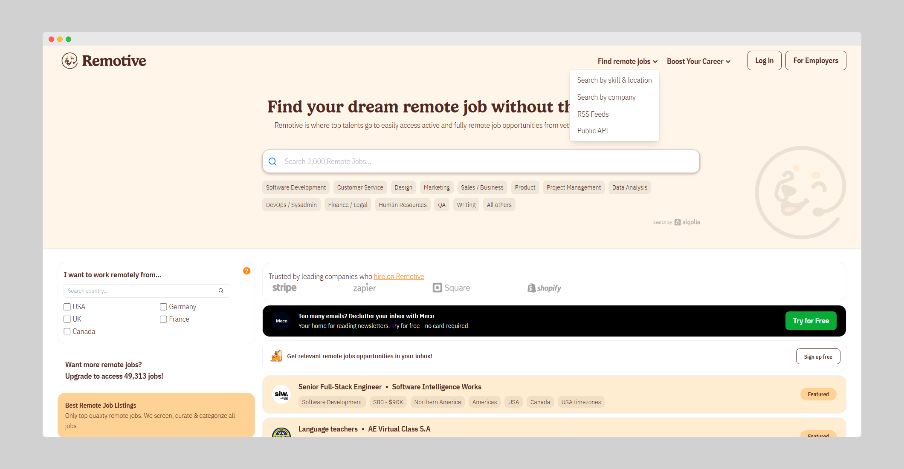Screen dimensions: 904x469
Task: Click the orange help question mark icon
Action: click(247, 271)
